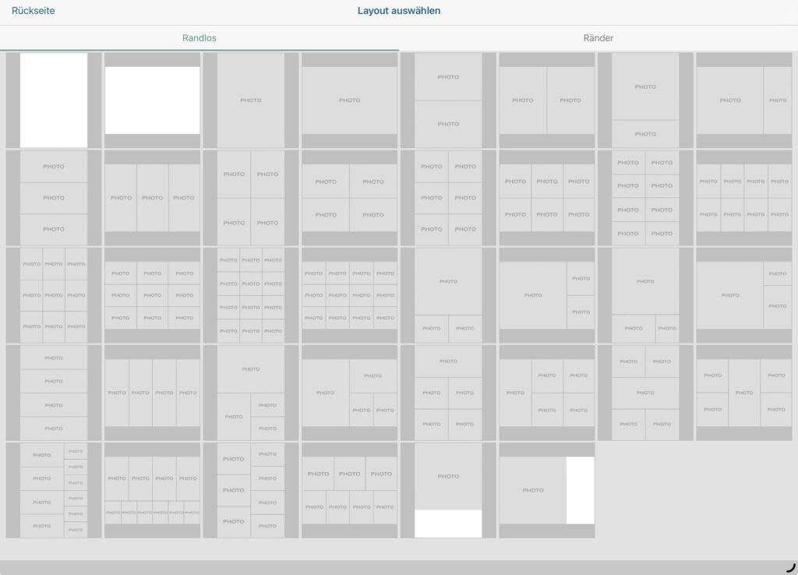Choose the landscape 4x3 twelve-photo grid layout

pos(349,295)
